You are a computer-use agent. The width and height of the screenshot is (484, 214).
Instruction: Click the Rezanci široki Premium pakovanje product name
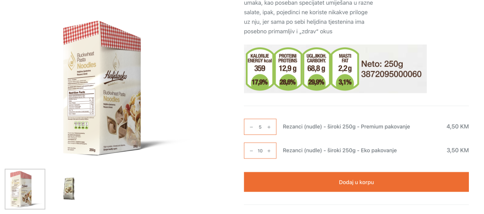(x=346, y=126)
